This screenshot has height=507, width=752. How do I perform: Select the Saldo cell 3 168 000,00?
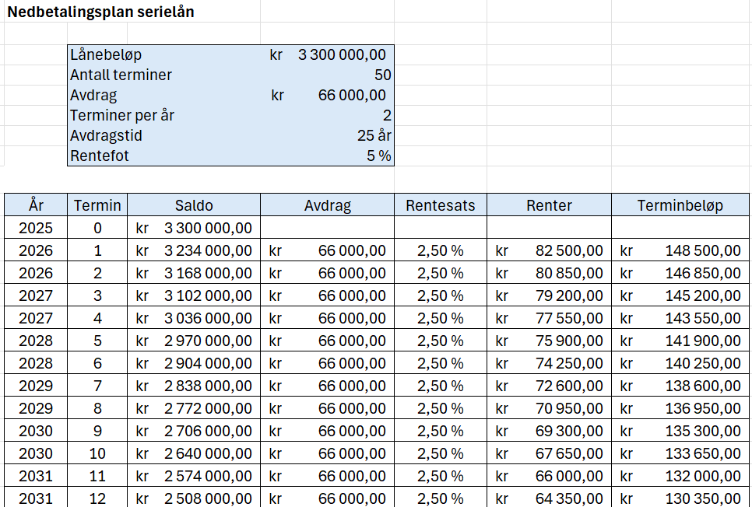click(194, 273)
